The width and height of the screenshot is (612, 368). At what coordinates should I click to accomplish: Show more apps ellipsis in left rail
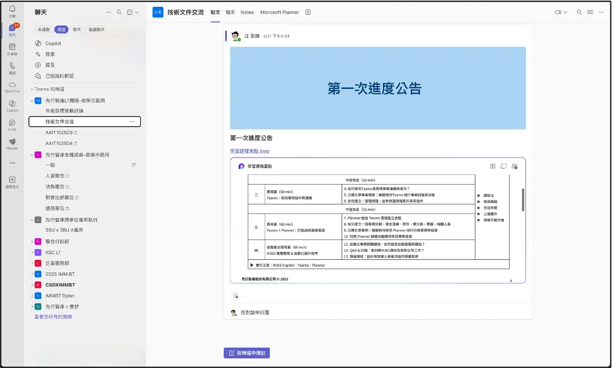[x=12, y=163]
